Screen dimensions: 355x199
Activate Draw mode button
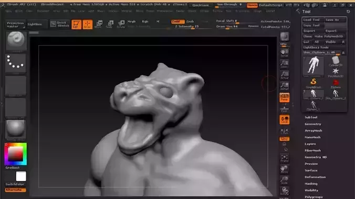[x=87, y=25]
